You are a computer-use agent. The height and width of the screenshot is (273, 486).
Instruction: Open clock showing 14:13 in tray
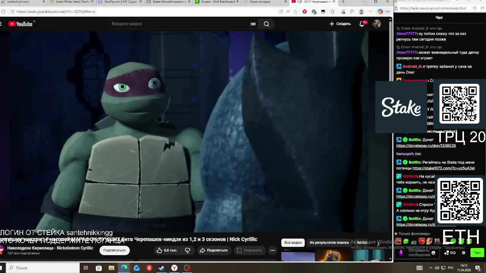click(464, 268)
